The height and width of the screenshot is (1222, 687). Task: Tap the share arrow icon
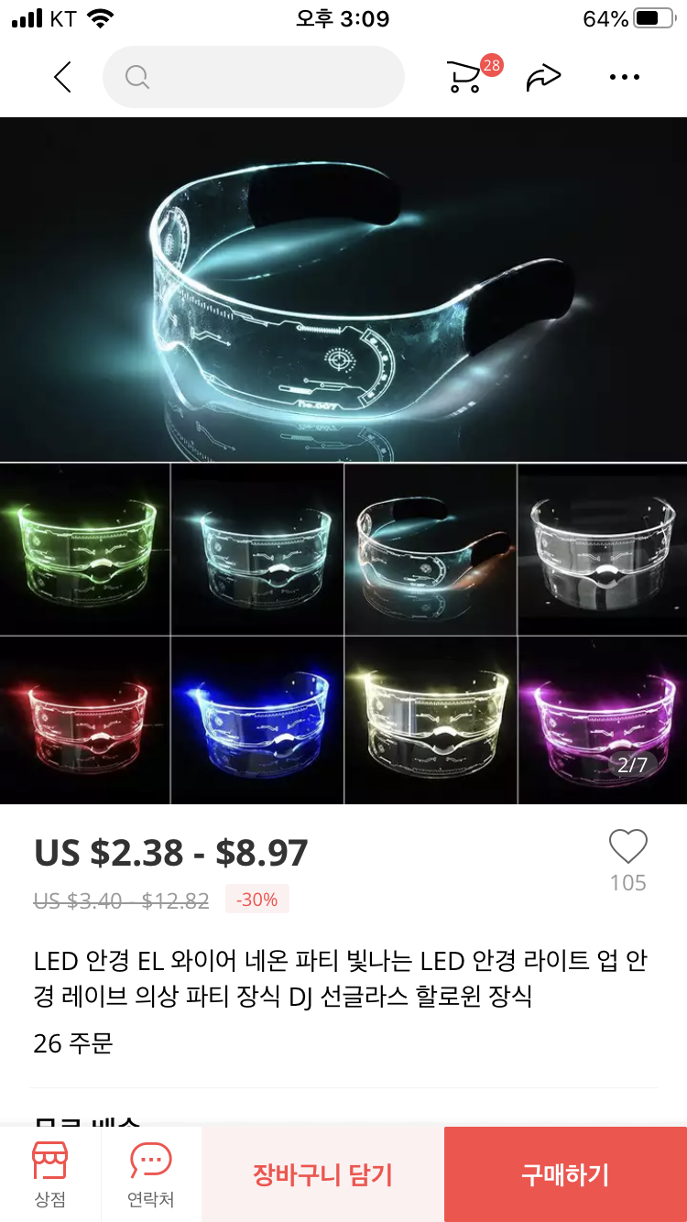[x=543, y=78]
